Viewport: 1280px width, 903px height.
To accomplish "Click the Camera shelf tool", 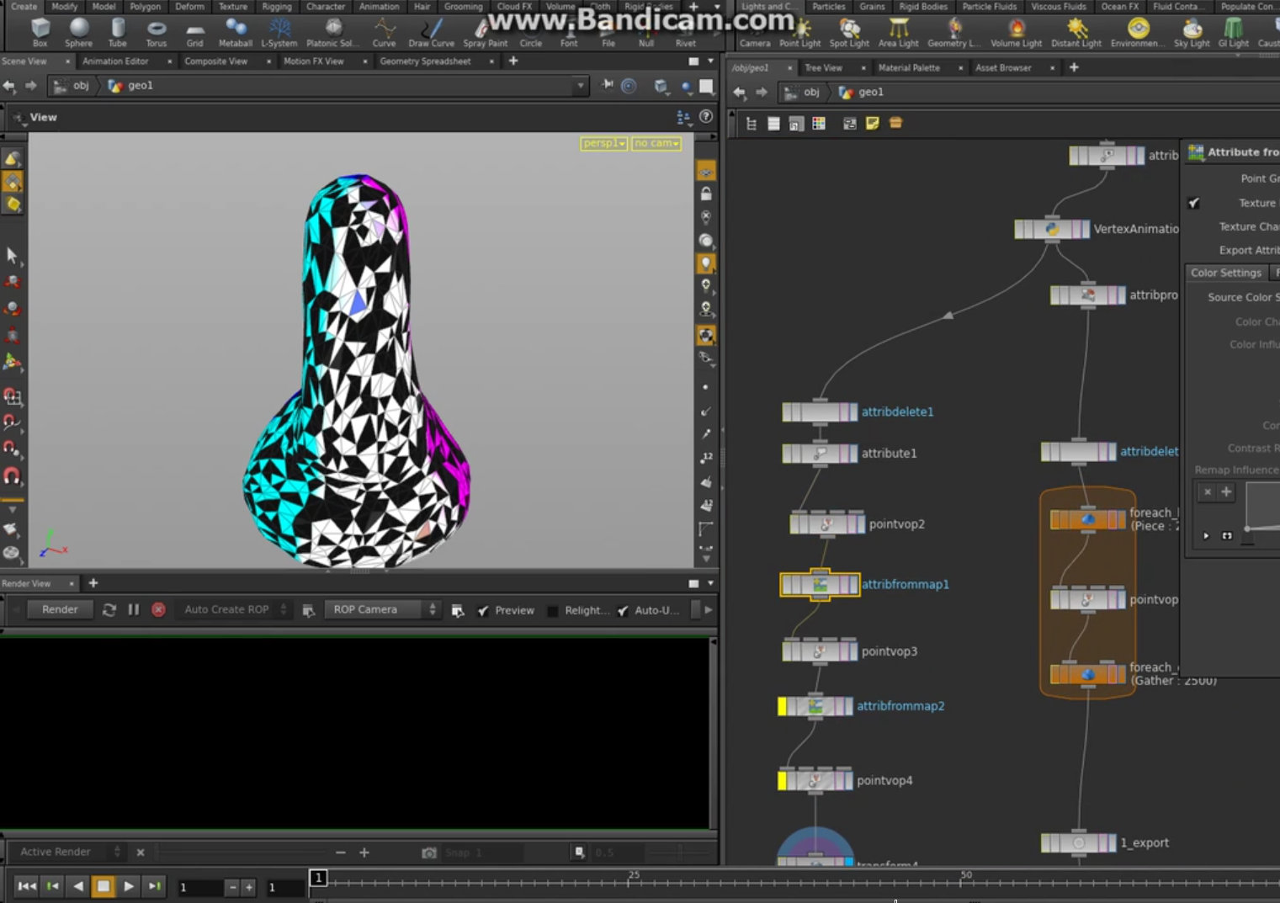I will click(755, 34).
